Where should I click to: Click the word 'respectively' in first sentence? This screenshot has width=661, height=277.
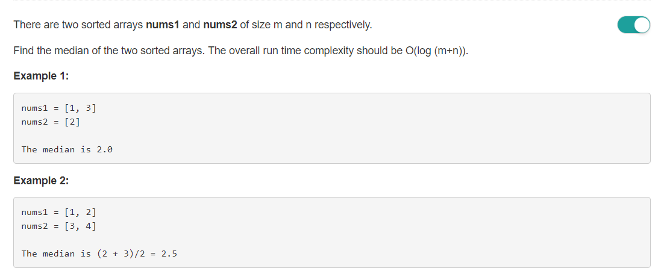(342, 25)
